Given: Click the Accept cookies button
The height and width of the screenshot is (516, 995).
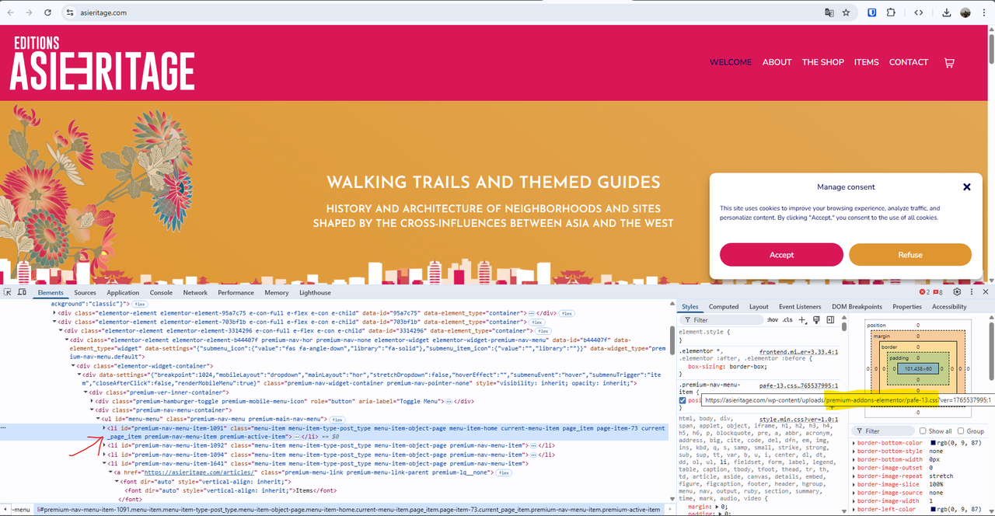Looking at the screenshot, I should pos(781,255).
